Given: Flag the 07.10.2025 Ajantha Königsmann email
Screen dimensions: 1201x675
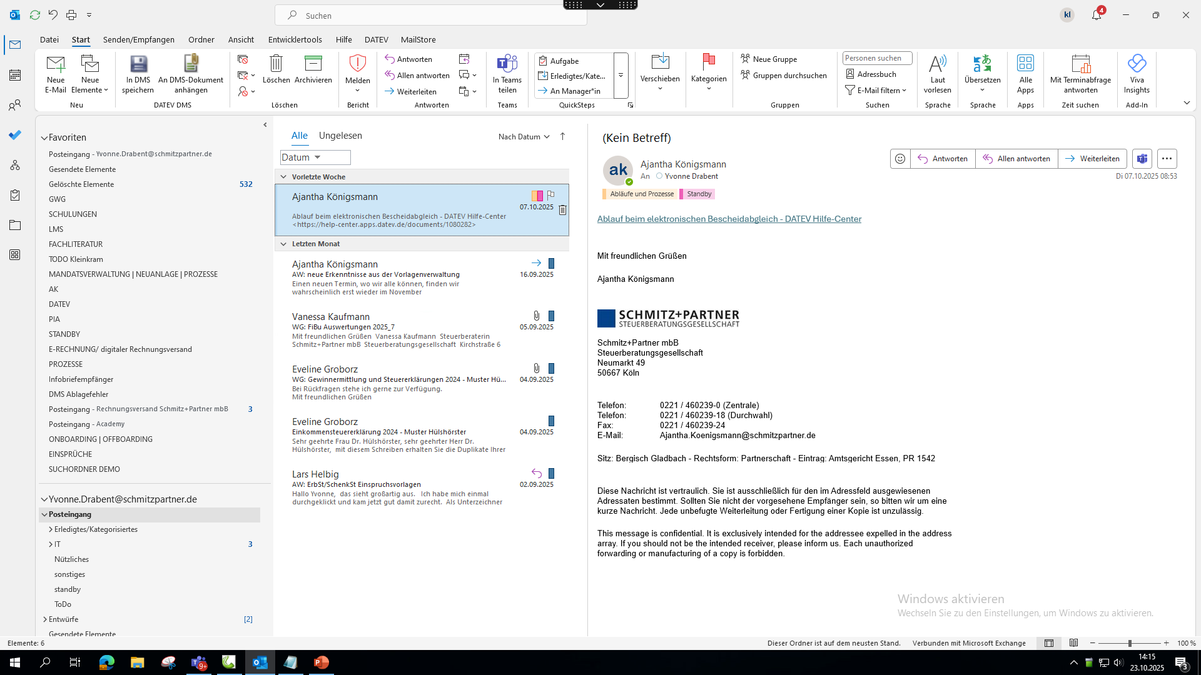Looking at the screenshot, I should pyautogui.click(x=550, y=196).
